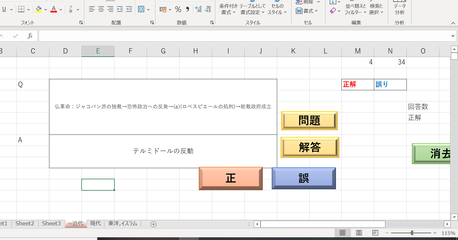This screenshot has width=458, height=240.
Task: Click the zoom slider handle
Action: 412,233
